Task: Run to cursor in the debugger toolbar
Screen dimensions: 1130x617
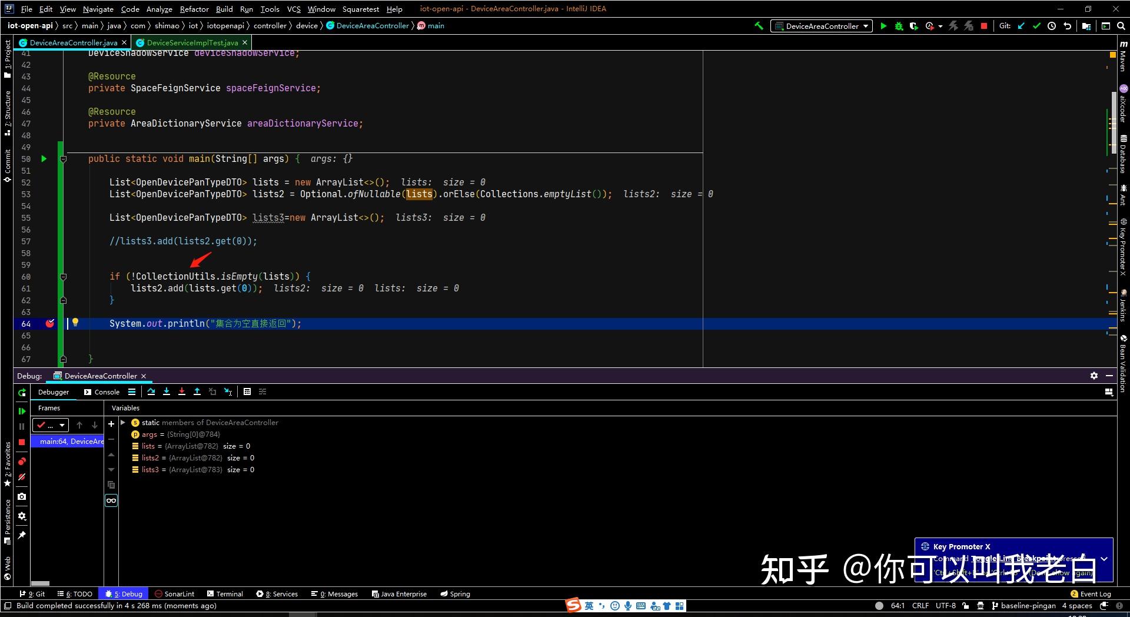Action: click(228, 392)
